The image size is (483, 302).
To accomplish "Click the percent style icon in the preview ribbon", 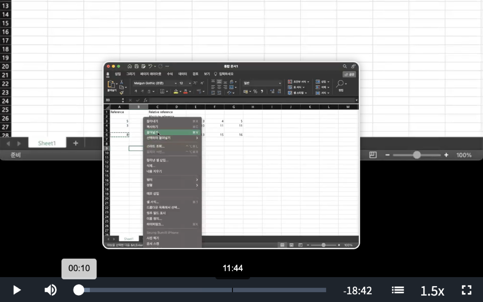I will [255, 91].
